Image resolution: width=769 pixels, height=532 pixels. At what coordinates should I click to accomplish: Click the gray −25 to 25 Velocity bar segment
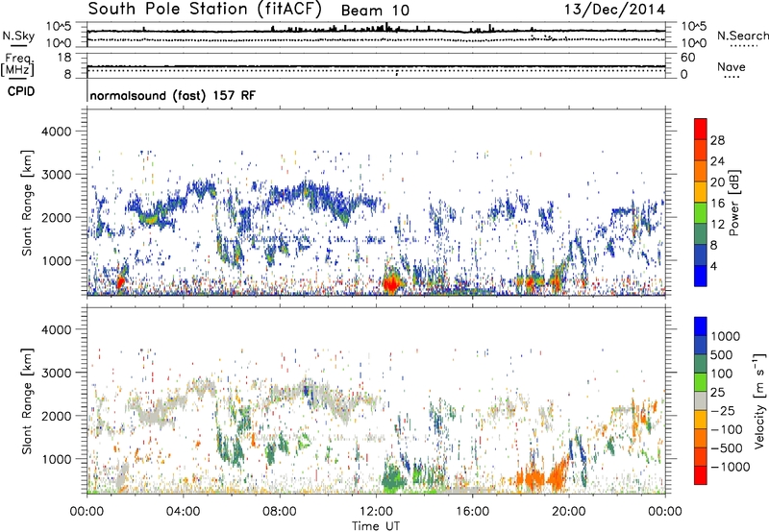pos(701,400)
